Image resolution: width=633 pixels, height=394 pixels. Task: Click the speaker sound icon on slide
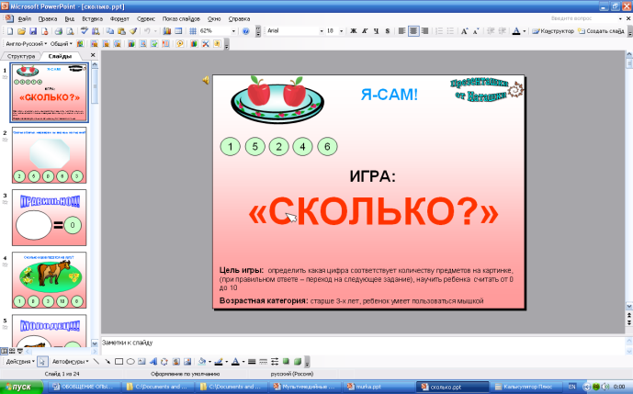pyautogui.click(x=205, y=81)
